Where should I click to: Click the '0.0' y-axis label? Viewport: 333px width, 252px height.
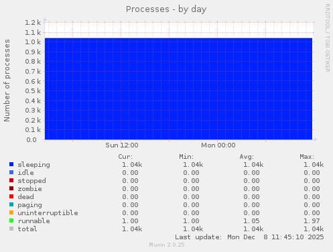click(x=31, y=140)
